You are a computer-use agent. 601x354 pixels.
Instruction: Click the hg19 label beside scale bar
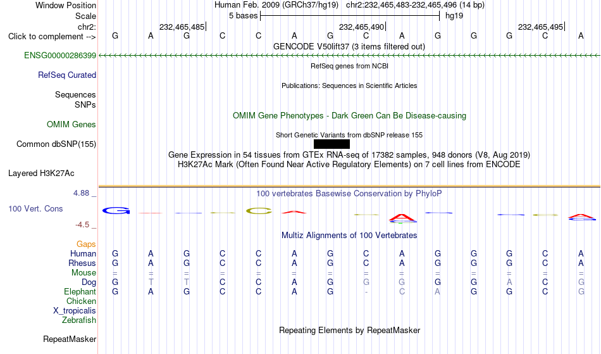[454, 16]
